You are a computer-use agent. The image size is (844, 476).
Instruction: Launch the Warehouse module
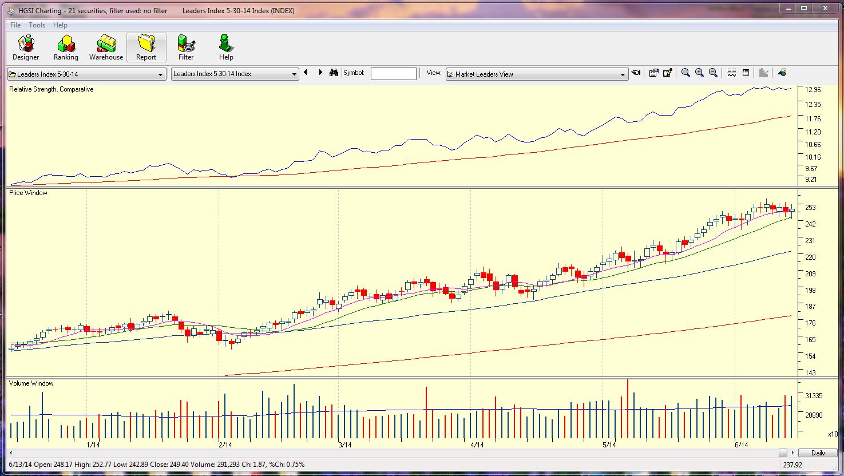click(x=106, y=47)
